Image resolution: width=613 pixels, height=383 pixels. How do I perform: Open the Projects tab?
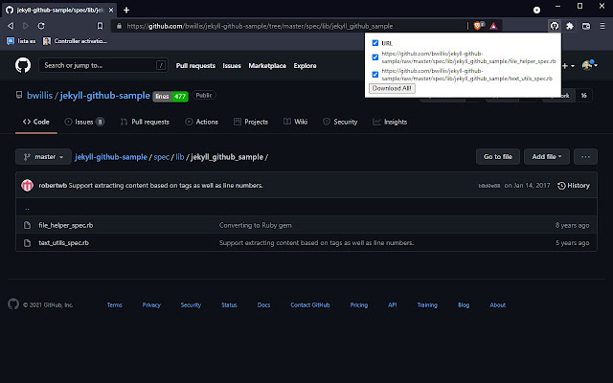[251, 122]
